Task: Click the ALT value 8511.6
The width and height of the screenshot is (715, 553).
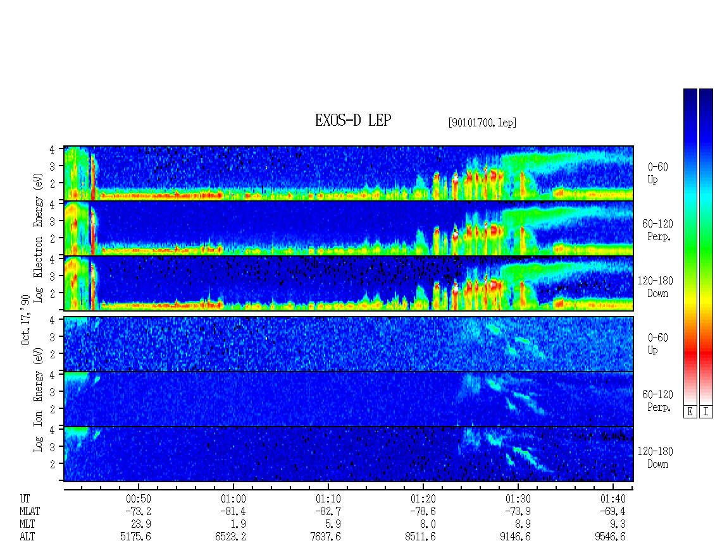Action: point(420,537)
